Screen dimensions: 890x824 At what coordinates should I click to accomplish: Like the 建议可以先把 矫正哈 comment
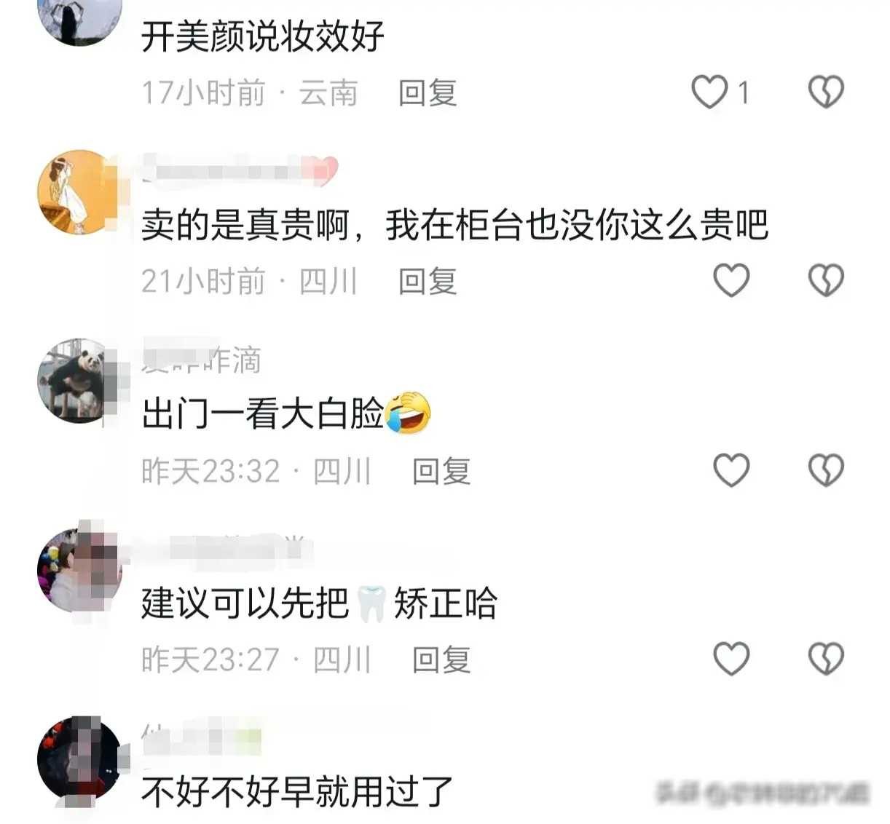(x=731, y=659)
